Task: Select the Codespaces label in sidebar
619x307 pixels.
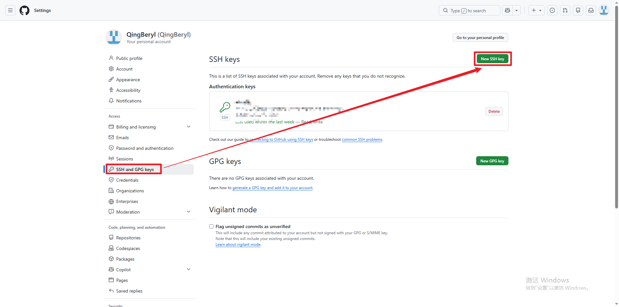Action: tap(128, 248)
